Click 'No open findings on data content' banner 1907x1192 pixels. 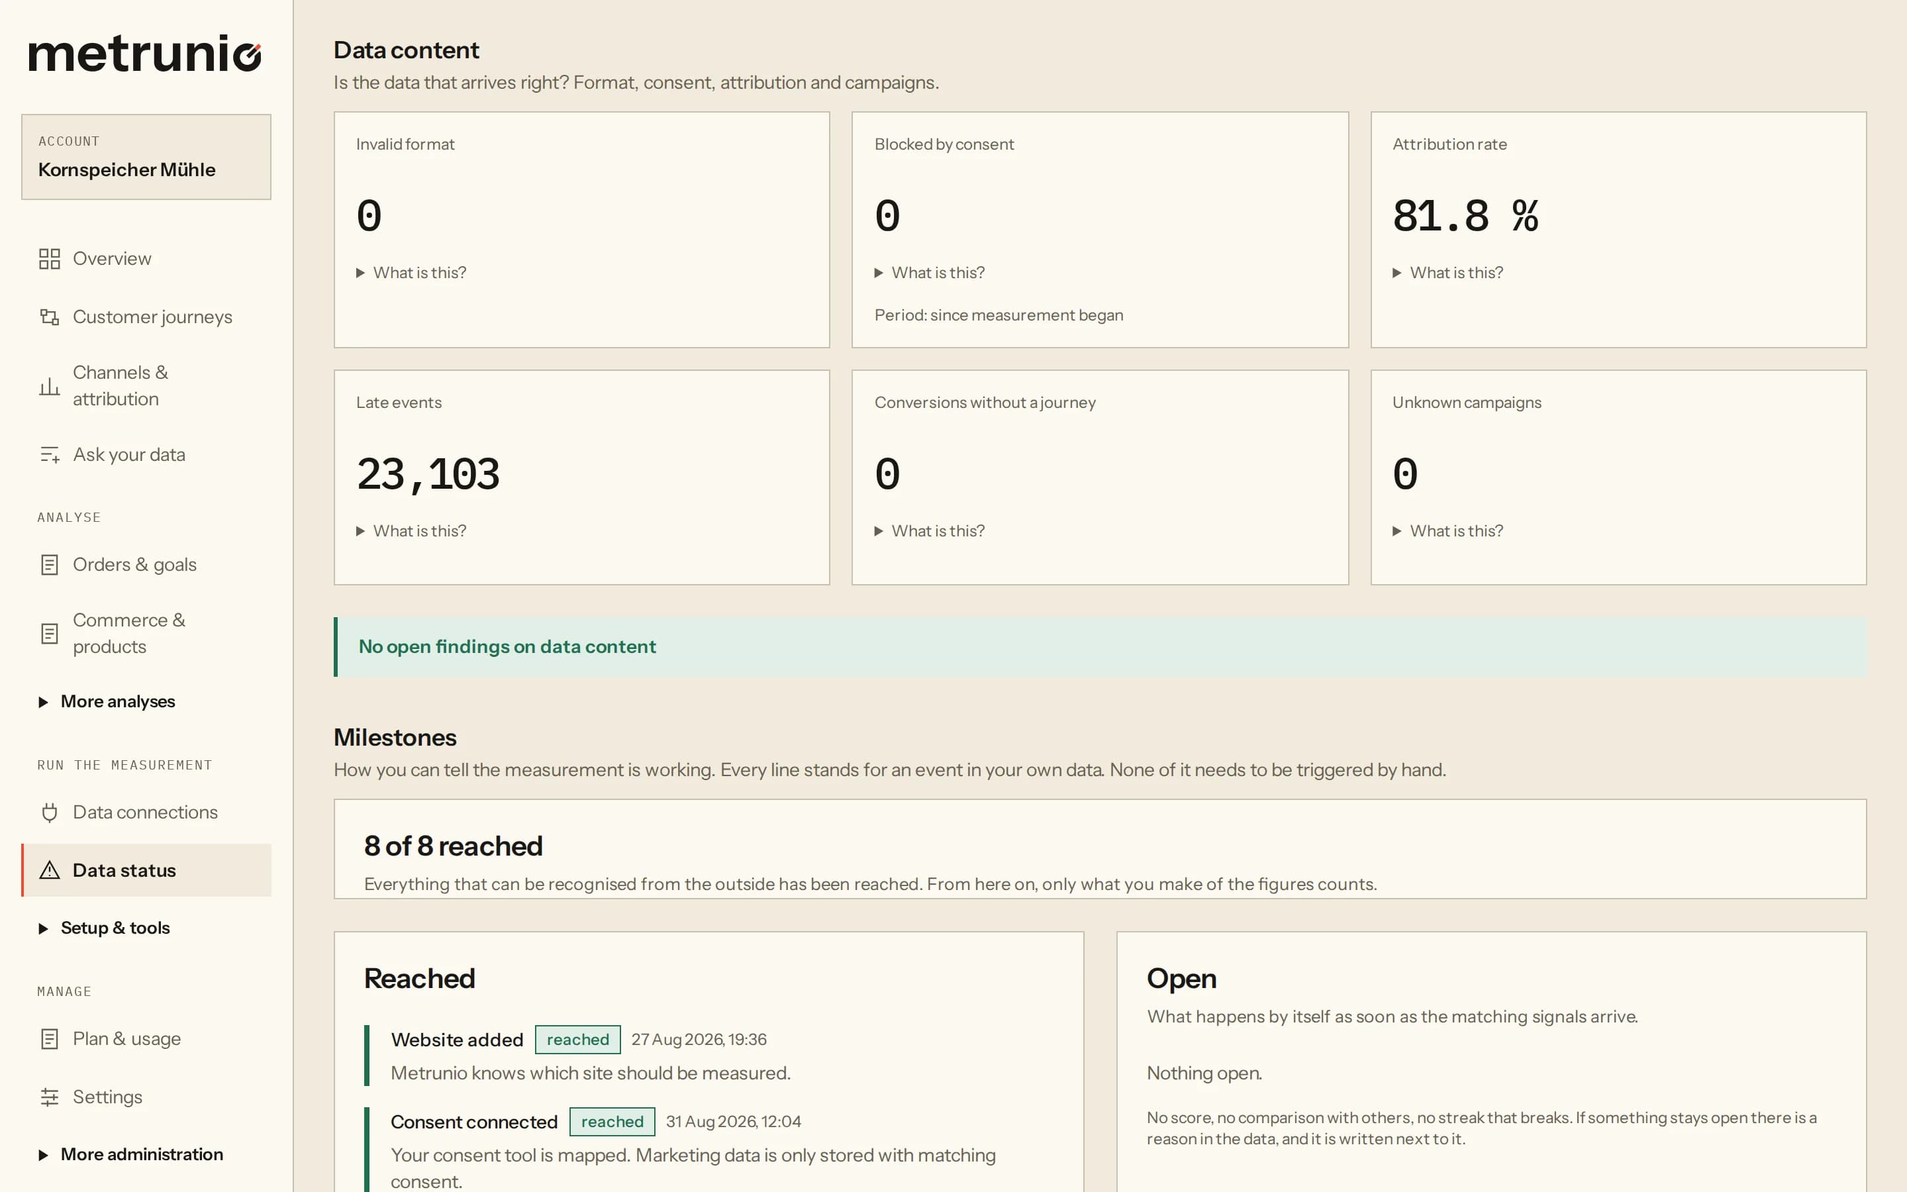coord(1100,647)
